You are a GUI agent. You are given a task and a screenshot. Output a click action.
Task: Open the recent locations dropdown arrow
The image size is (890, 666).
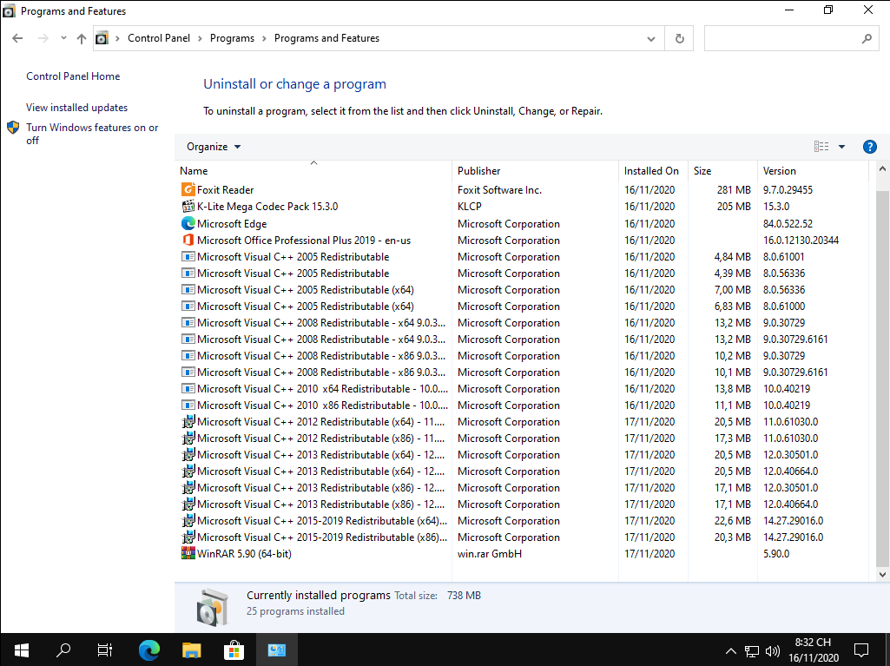63,38
